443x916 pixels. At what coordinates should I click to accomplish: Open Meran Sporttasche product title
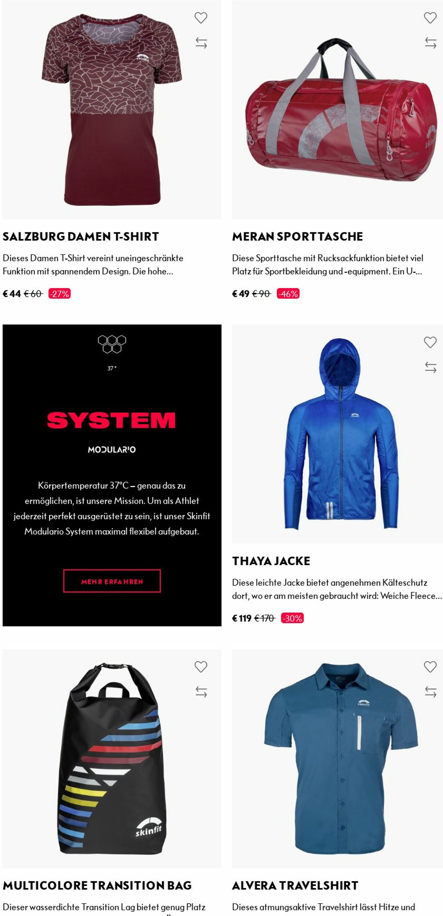tap(297, 237)
